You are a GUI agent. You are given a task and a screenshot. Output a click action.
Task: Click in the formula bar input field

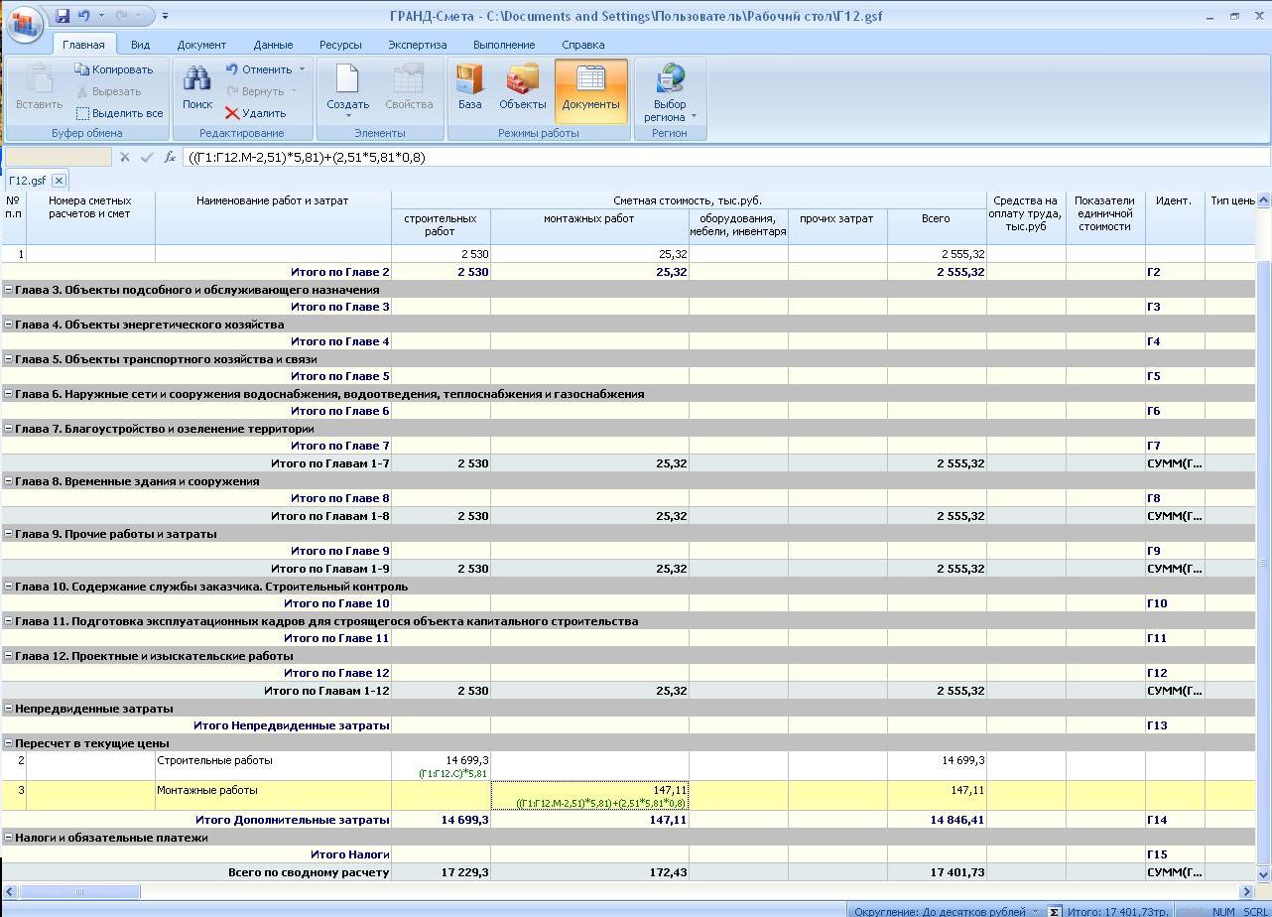695,157
